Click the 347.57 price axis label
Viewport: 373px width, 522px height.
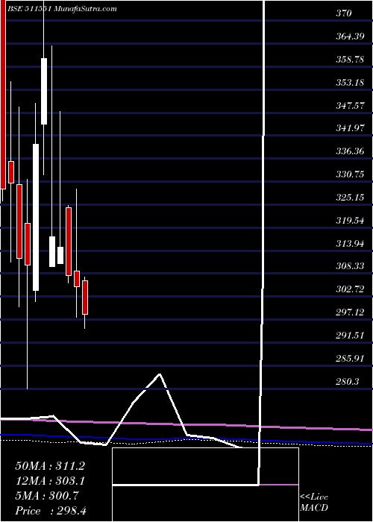click(350, 106)
